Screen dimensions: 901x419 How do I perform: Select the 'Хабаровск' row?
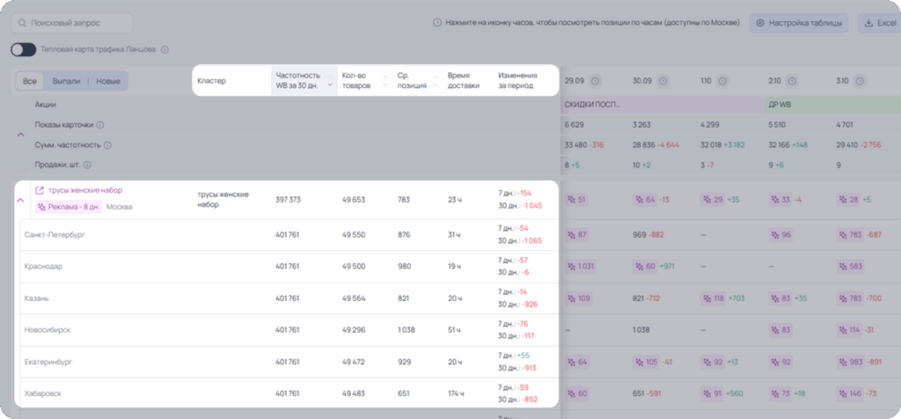pyautogui.click(x=289, y=393)
